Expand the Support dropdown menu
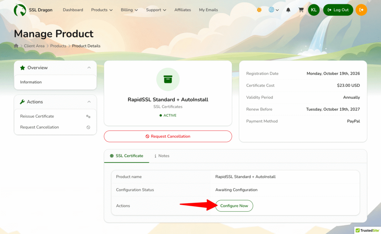 click(156, 10)
